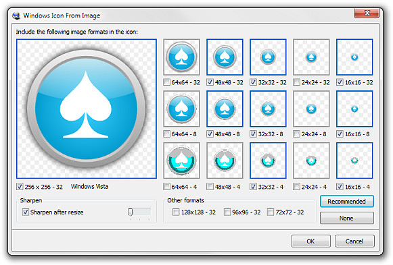Image resolution: width=393 pixels, height=265 pixels.
Task: Select the 24x24 - 32 icon preview
Action: [x=311, y=57]
